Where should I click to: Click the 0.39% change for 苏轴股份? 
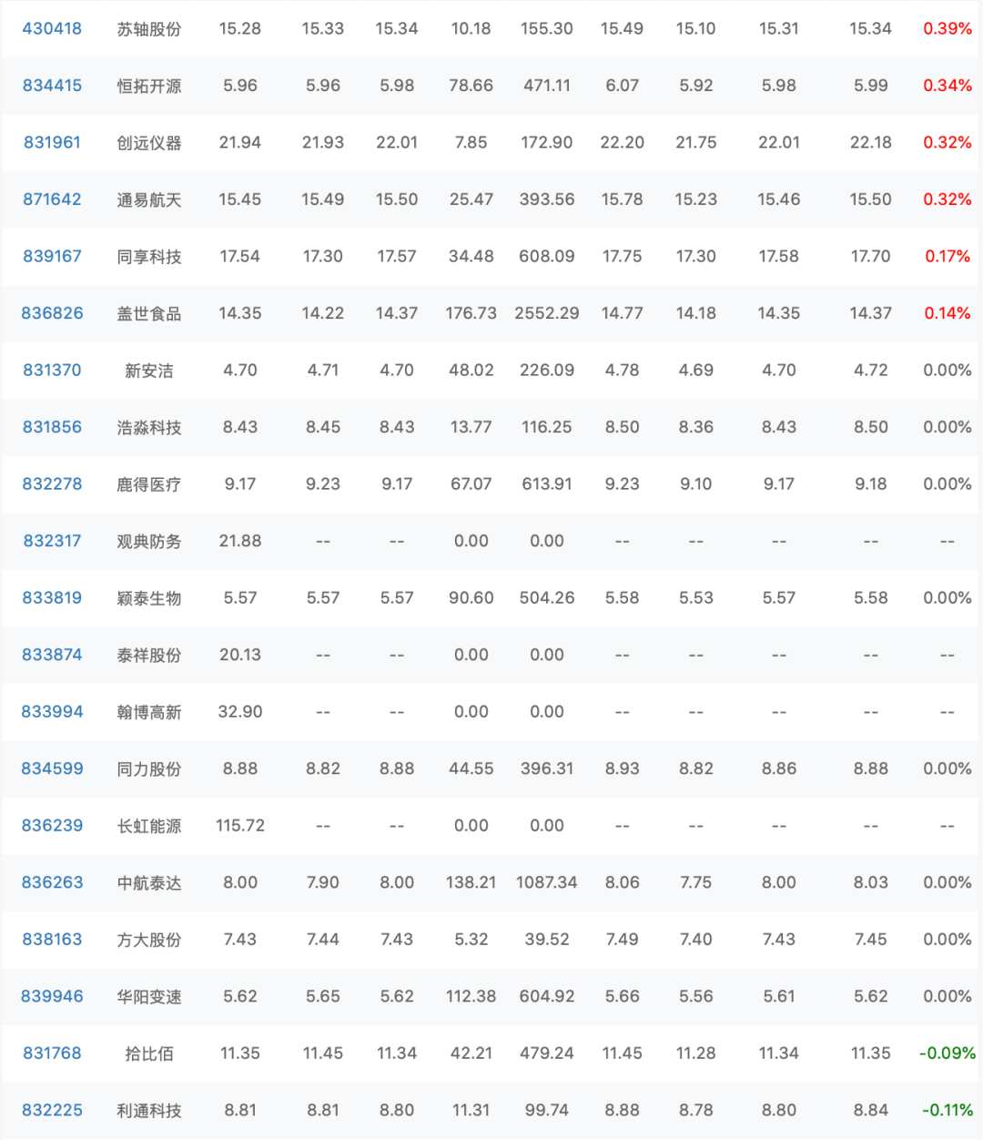pos(948,28)
